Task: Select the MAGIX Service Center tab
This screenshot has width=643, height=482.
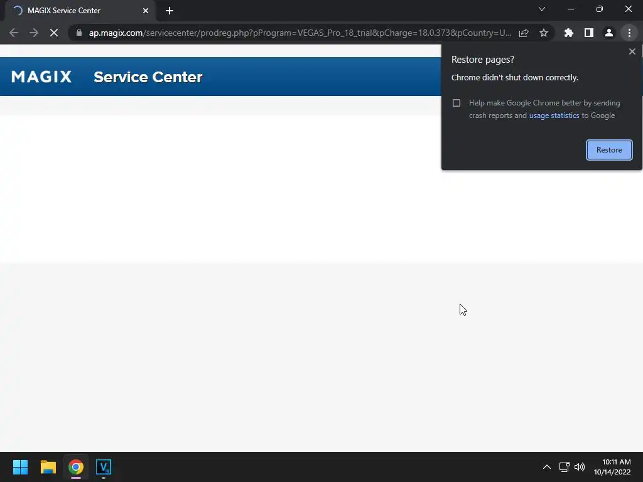Action: pyautogui.click(x=80, y=11)
